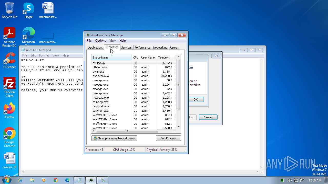Open the caseinc.rtf document icon
Image resolution: width=328 pixels, height=184 pixels.
coord(9,161)
